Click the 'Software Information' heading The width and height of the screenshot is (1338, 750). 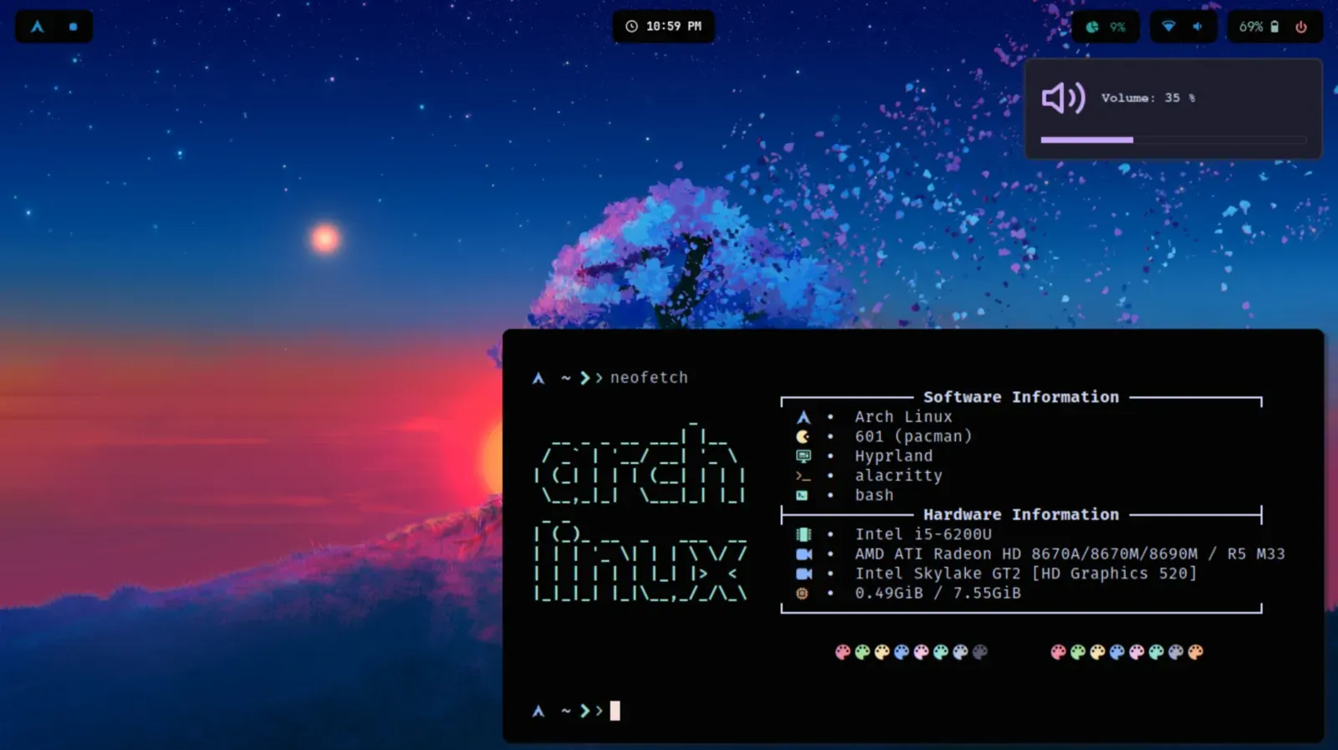coord(1021,397)
